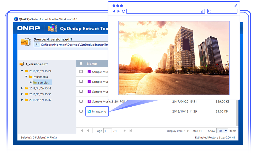Toggle the select-all checkbox in the header

click(81, 64)
